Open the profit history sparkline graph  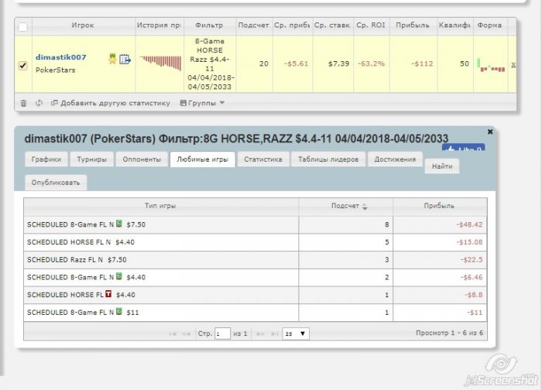pyautogui.click(x=160, y=63)
